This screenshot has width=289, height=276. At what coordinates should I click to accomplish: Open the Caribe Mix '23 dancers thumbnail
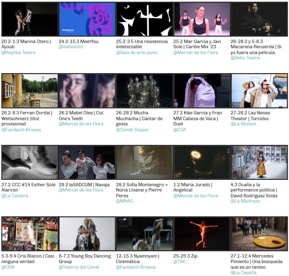coord(202,19)
